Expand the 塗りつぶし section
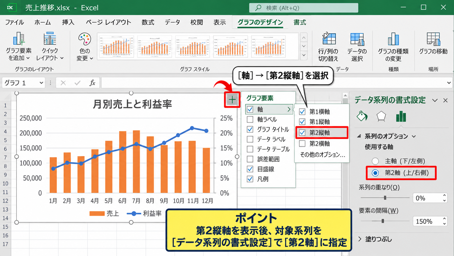454x256 pixels. tap(360, 239)
